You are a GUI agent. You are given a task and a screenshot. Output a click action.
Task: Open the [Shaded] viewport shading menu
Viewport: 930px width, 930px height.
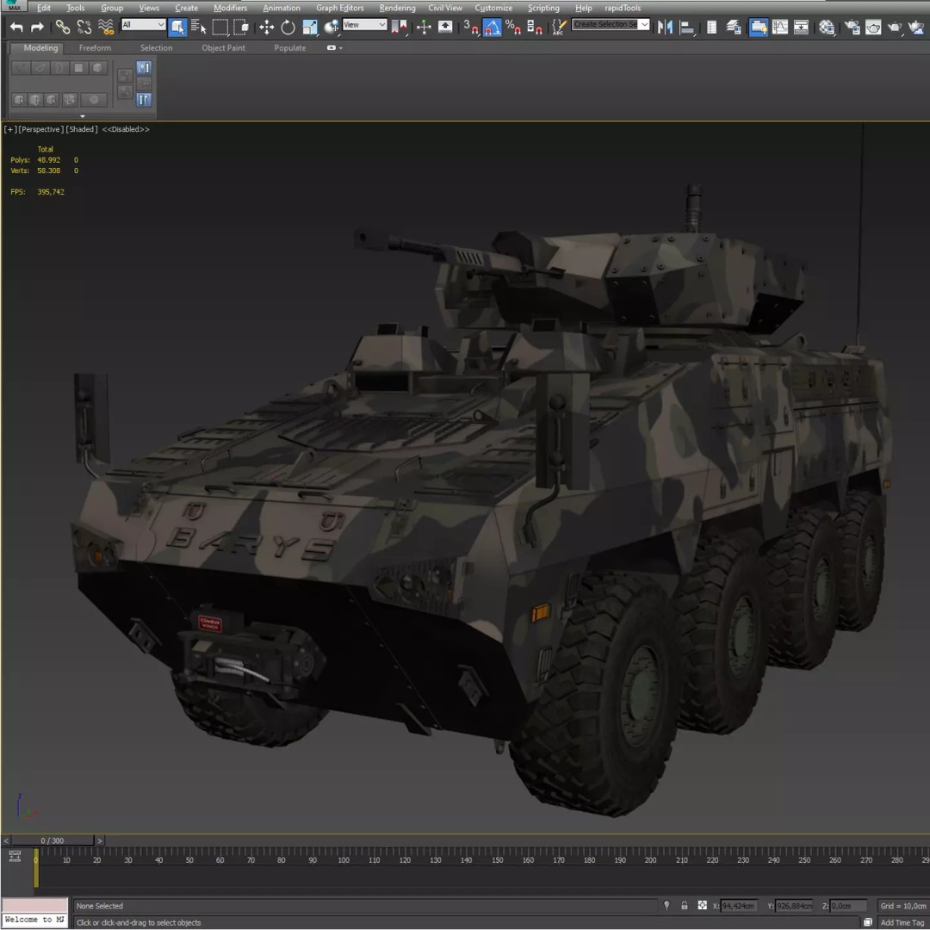[x=82, y=129]
